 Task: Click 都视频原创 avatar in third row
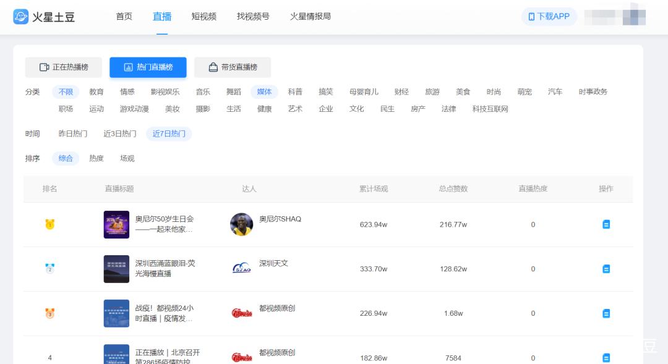[242, 313]
